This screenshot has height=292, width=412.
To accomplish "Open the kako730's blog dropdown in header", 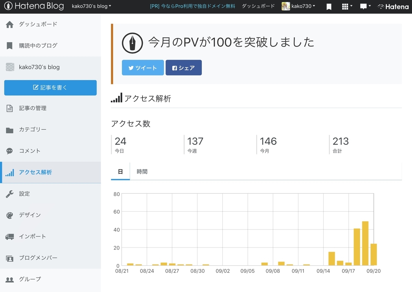I will click(x=91, y=6).
